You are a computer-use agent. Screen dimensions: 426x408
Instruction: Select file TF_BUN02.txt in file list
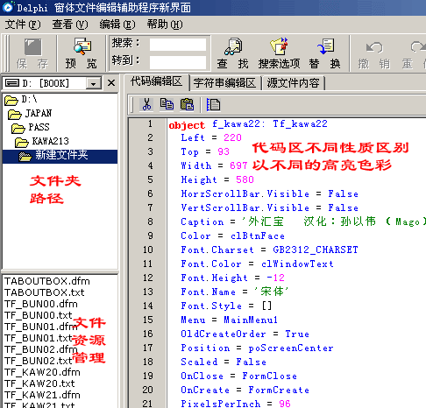point(38,361)
